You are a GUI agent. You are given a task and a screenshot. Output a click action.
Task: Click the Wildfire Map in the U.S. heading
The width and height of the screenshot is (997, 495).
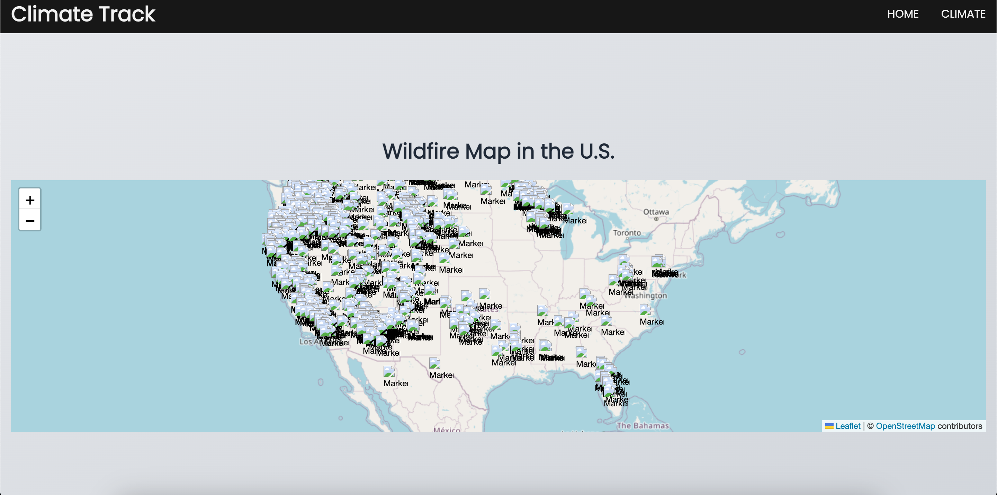click(x=498, y=151)
